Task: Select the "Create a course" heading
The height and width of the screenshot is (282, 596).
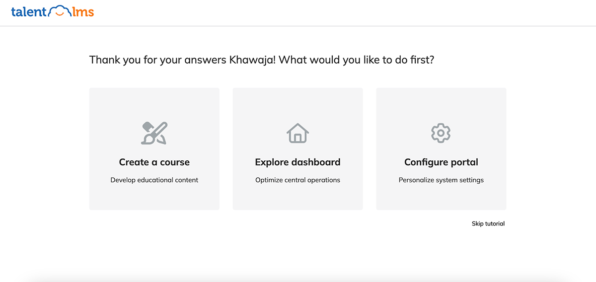Action: coord(154,162)
